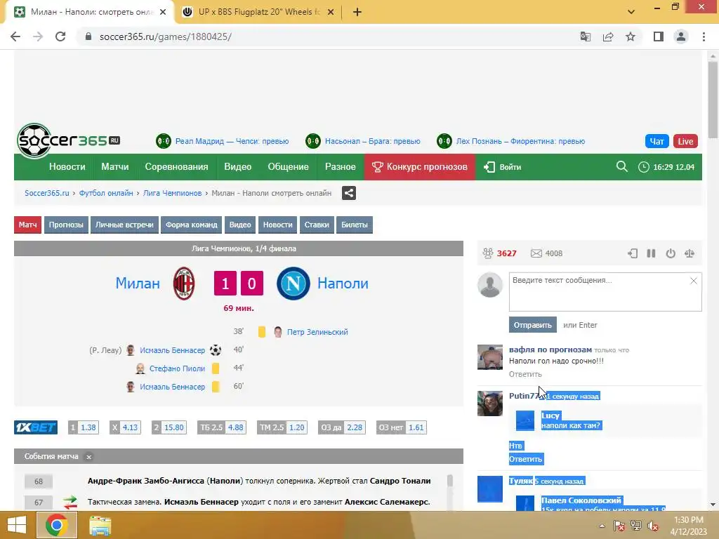Open Наполи team page

343,284
